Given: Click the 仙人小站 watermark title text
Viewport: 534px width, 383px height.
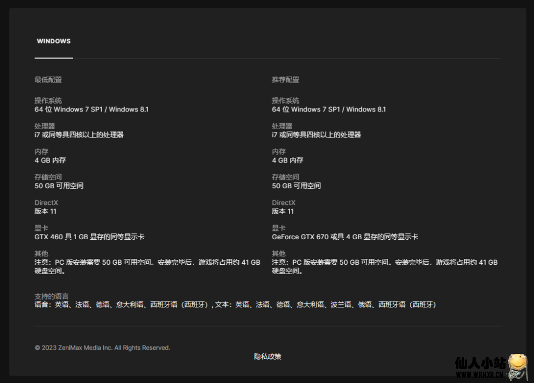Looking at the screenshot, I should (480, 363).
